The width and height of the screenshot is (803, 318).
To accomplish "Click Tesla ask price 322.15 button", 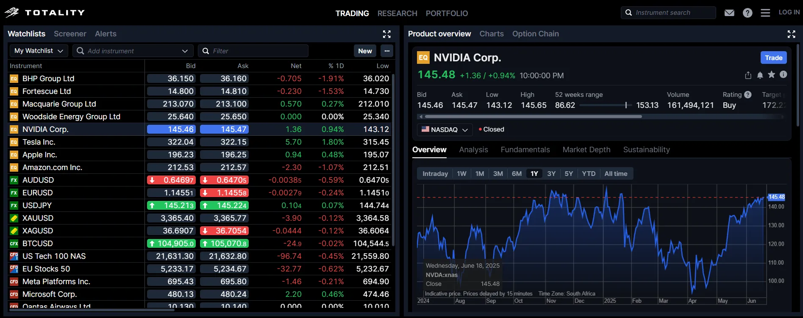I will [224, 142].
